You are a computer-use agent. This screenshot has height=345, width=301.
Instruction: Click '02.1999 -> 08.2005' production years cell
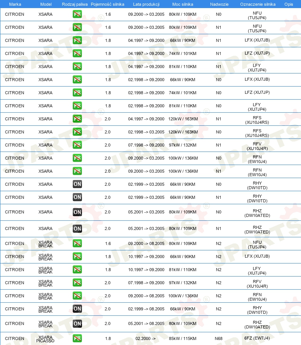(x=146, y=309)
